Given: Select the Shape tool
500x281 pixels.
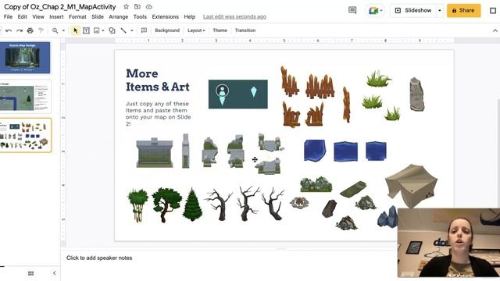Looking at the screenshot, I should [112, 30].
